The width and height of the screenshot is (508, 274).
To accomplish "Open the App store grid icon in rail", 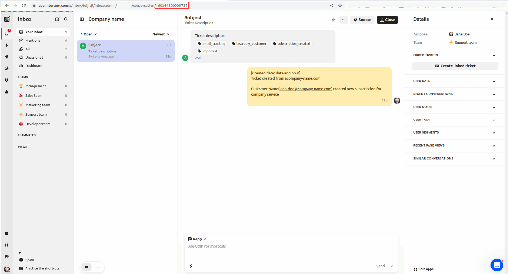I will pos(7,245).
